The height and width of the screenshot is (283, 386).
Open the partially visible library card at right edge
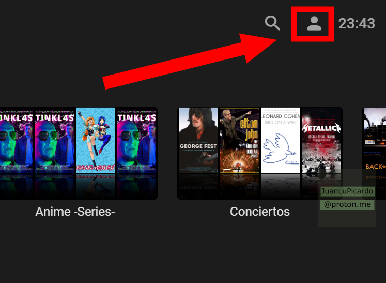coord(374,153)
